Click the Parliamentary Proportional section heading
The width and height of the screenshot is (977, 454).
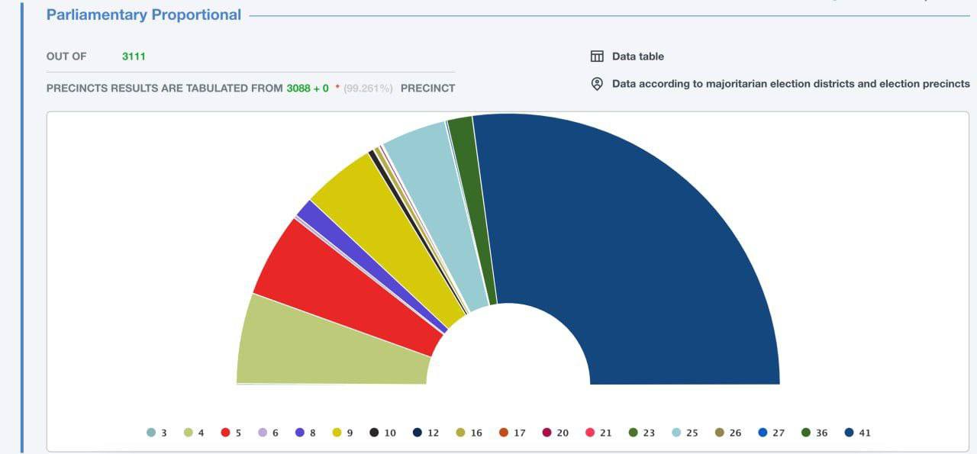click(143, 14)
